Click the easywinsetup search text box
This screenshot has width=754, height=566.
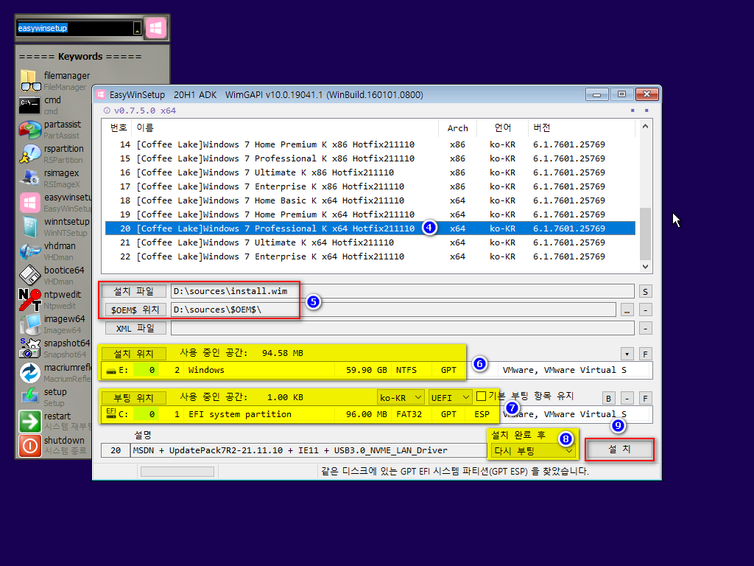[x=74, y=29]
